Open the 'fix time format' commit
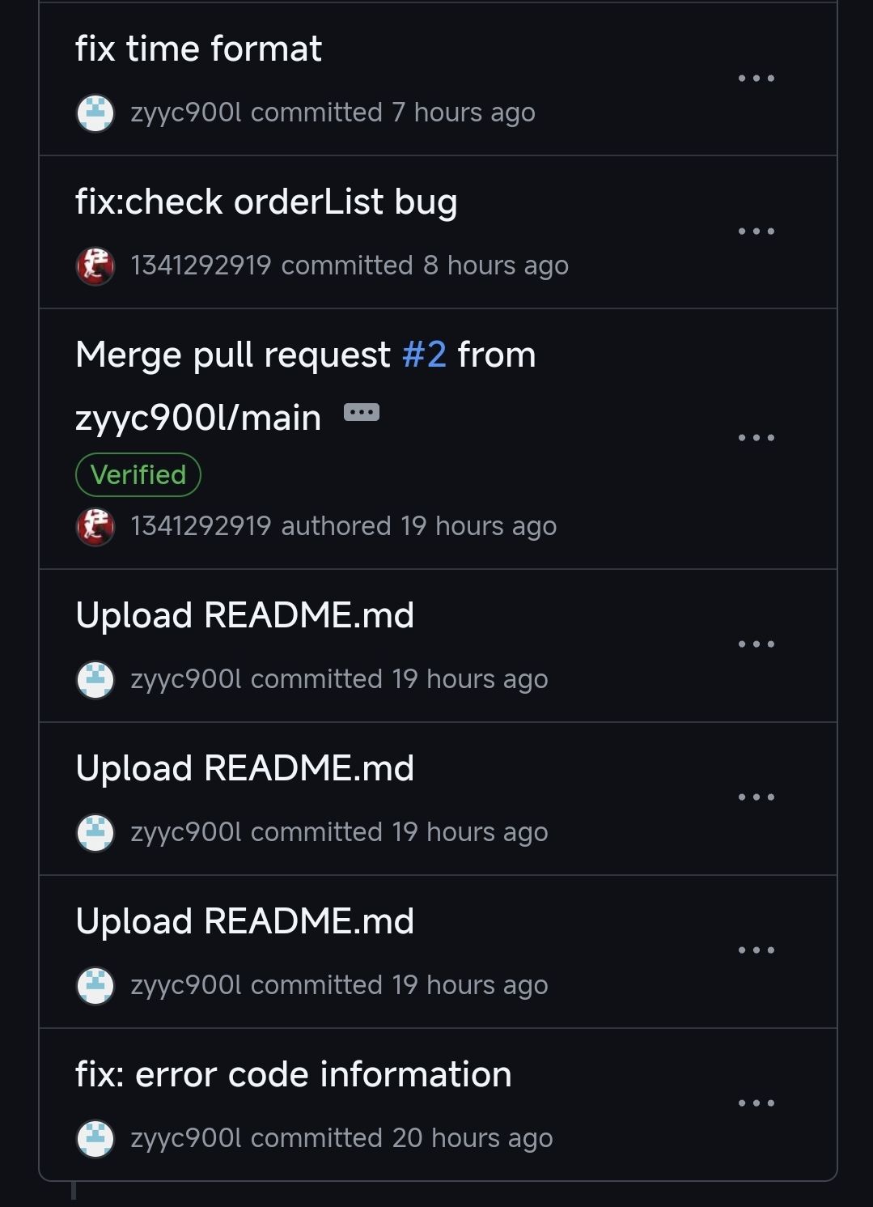This screenshot has width=873, height=1207. pyautogui.click(x=197, y=49)
